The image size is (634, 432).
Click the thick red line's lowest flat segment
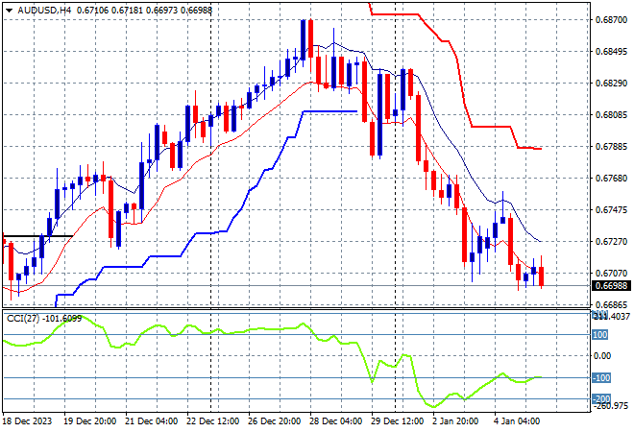[x=529, y=148]
